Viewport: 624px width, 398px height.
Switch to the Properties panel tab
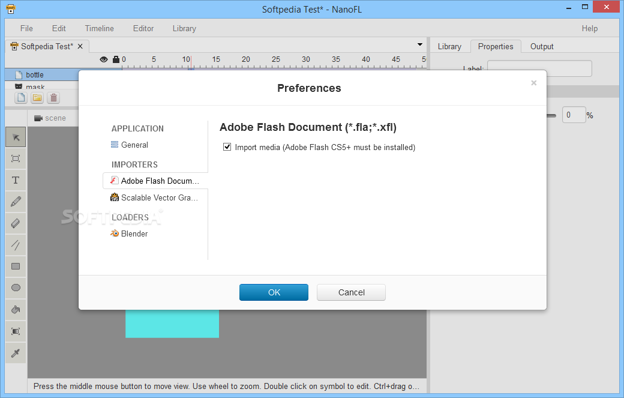click(x=496, y=46)
